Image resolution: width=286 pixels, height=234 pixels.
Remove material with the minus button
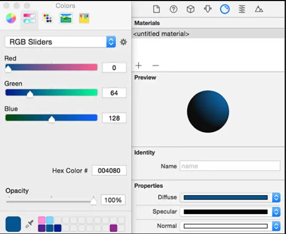[156, 66]
